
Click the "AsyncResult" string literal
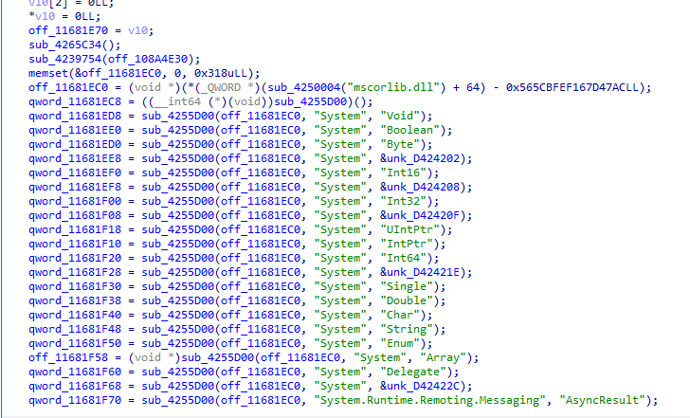pos(602,400)
